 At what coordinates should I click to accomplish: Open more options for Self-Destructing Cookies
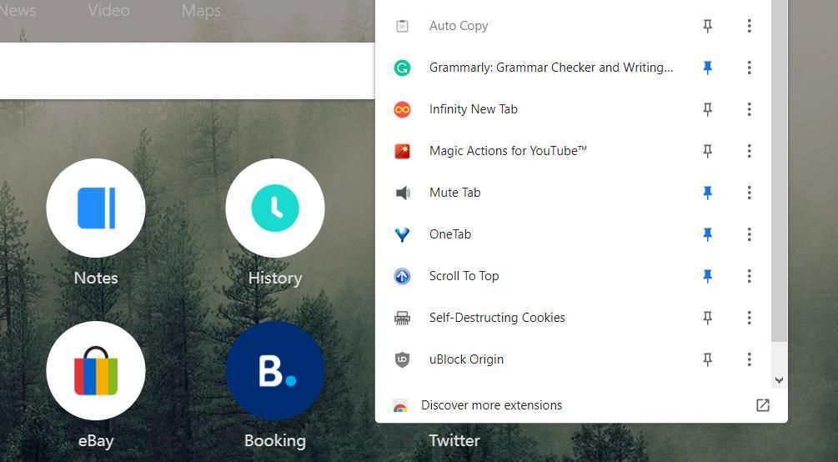pos(750,318)
